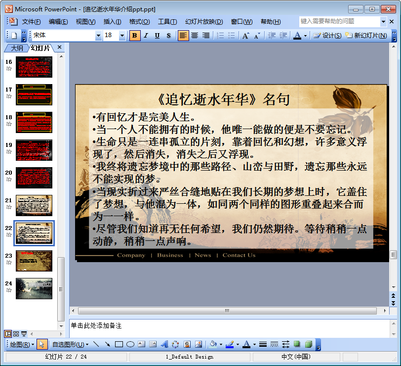The height and width of the screenshot is (366, 401).
Task: Switch to normal view
Action: pyautogui.click(x=8, y=334)
